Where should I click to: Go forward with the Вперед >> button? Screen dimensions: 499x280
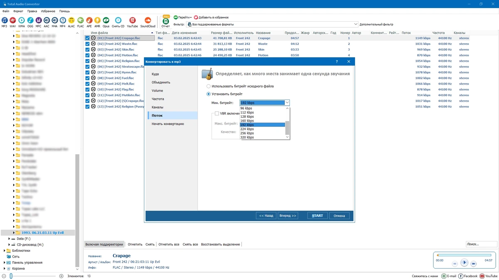(x=288, y=216)
